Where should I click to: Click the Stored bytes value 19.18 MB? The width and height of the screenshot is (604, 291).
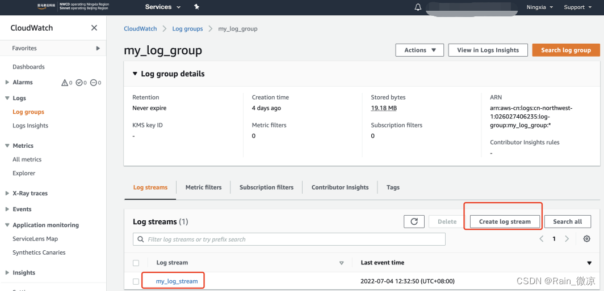[384, 108]
